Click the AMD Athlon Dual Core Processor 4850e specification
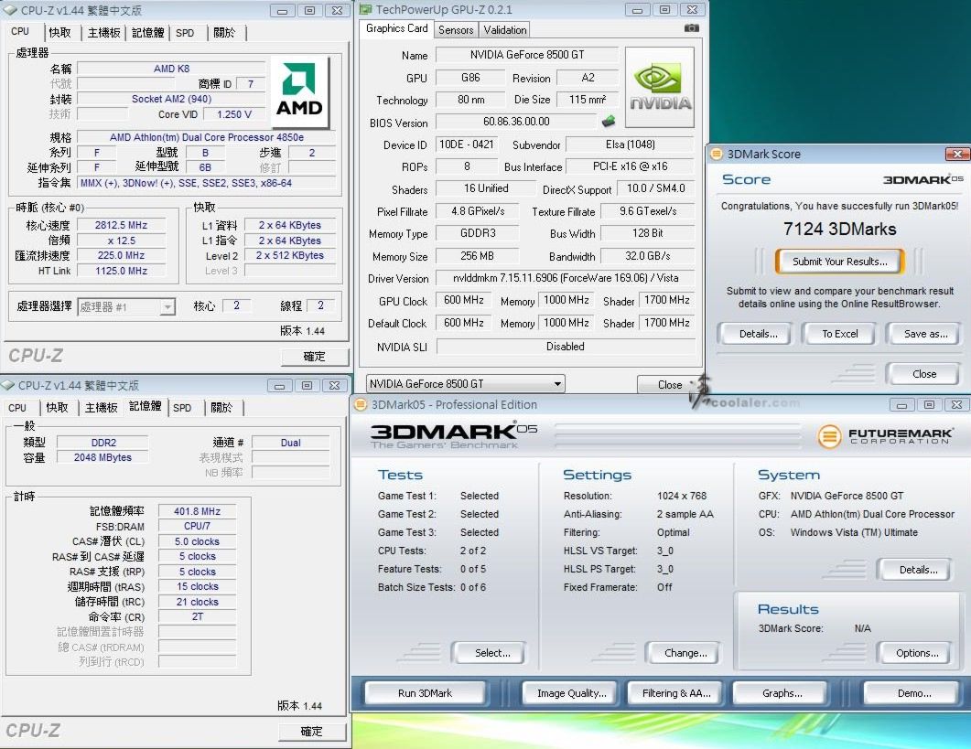 point(206,137)
